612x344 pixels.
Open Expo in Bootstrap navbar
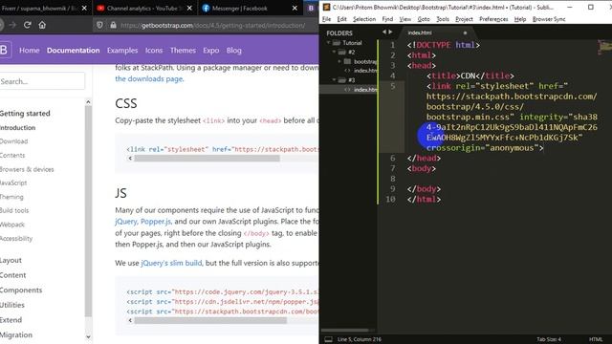210,51
